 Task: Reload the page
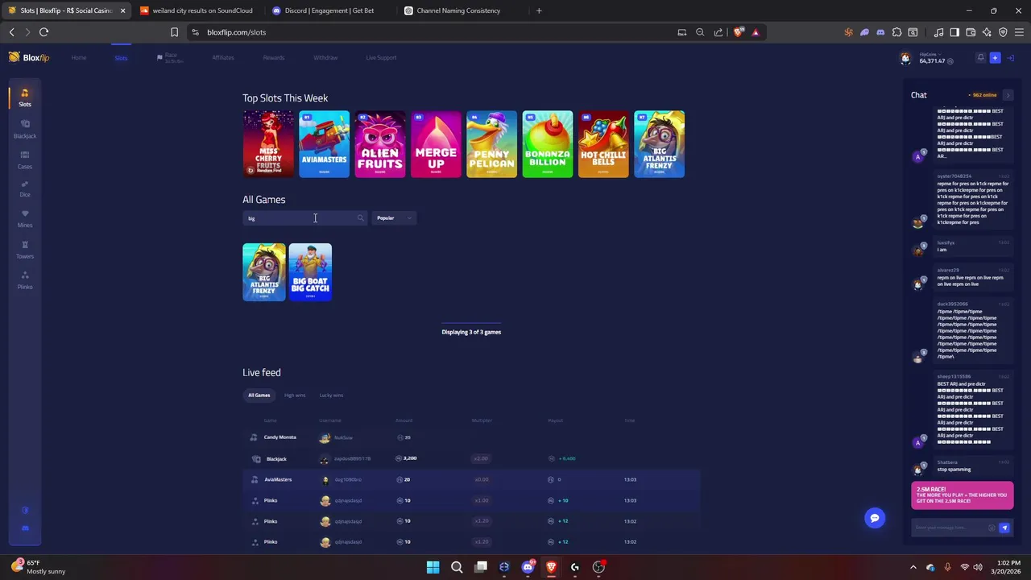(43, 32)
